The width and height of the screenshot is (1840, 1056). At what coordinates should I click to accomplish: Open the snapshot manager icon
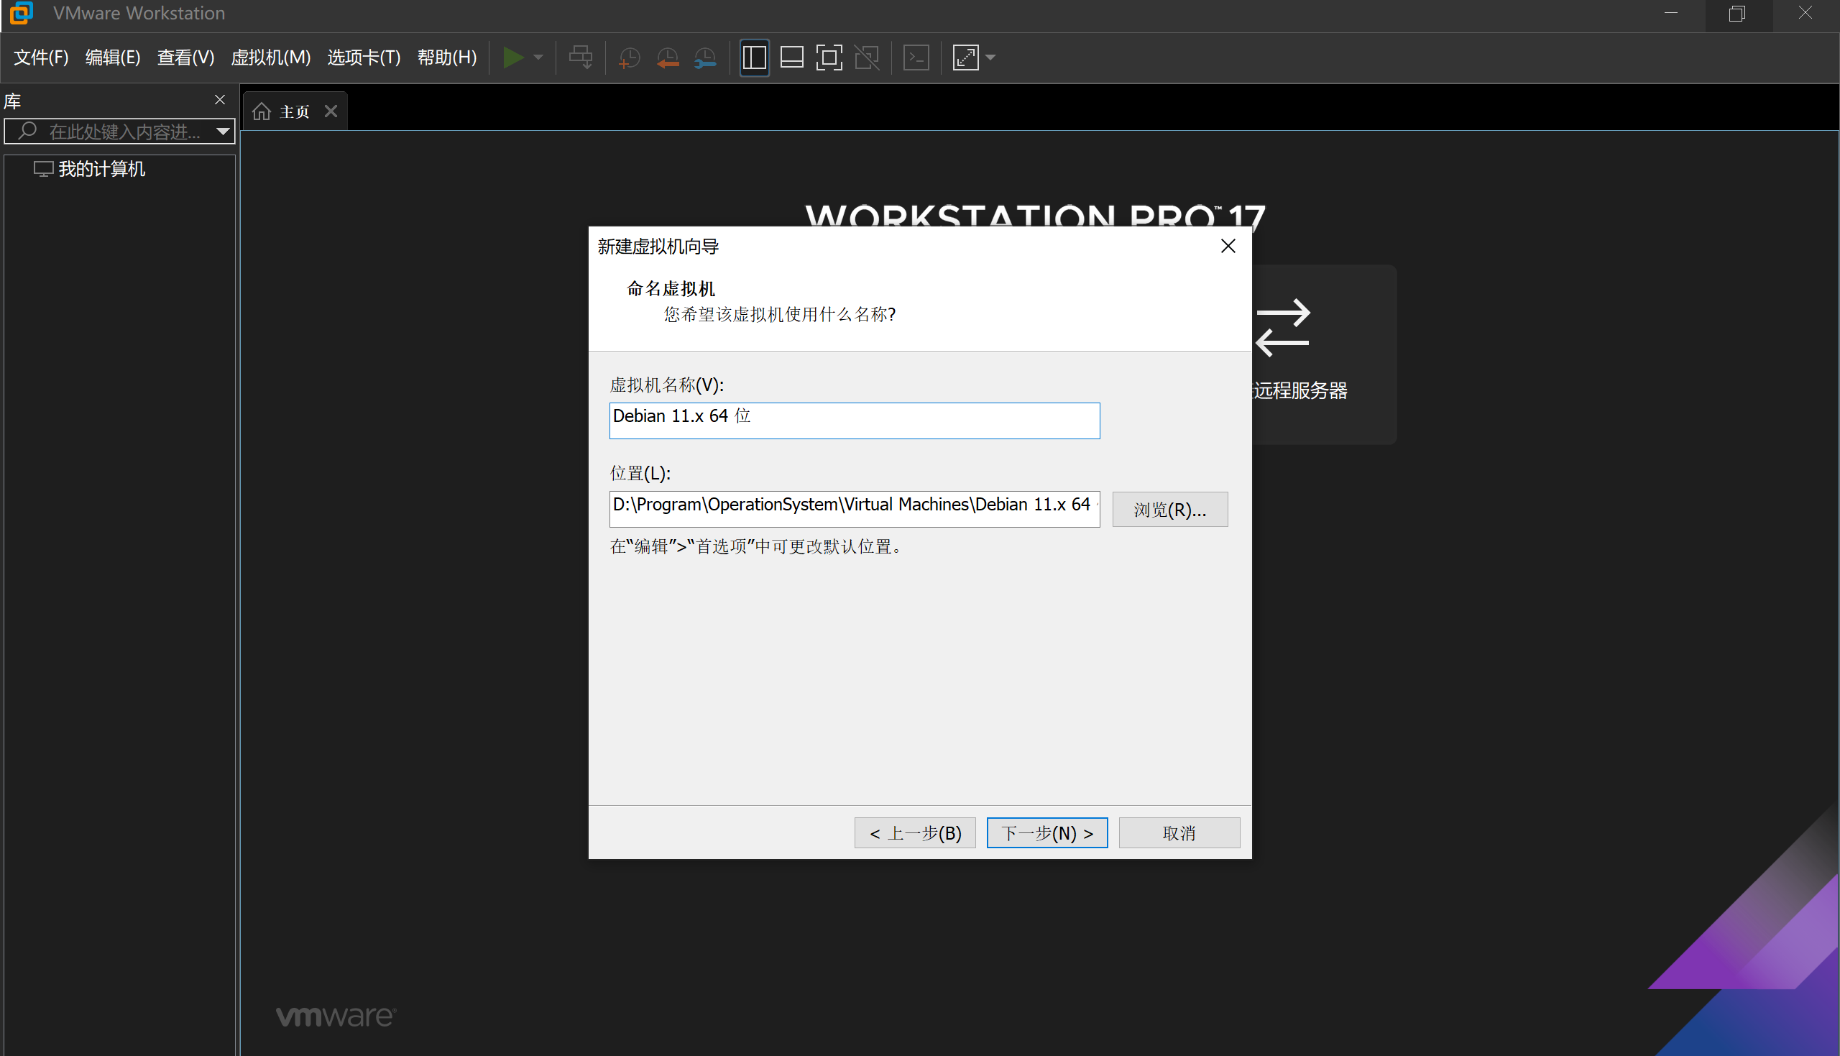(704, 58)
